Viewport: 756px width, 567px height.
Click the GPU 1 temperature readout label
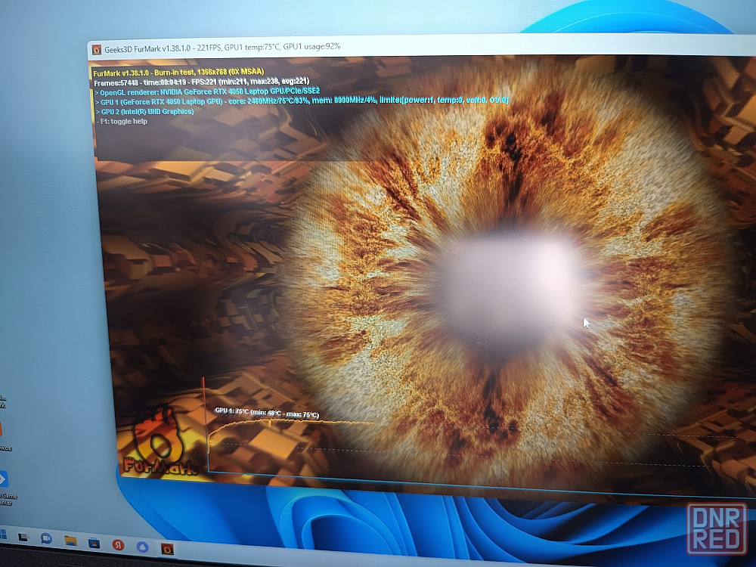[267, 413]
